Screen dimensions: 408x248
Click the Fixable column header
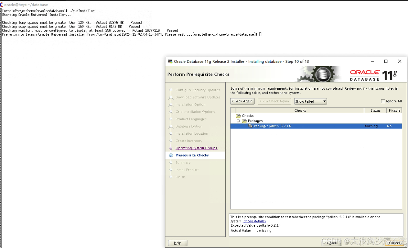tap(394, 110)
